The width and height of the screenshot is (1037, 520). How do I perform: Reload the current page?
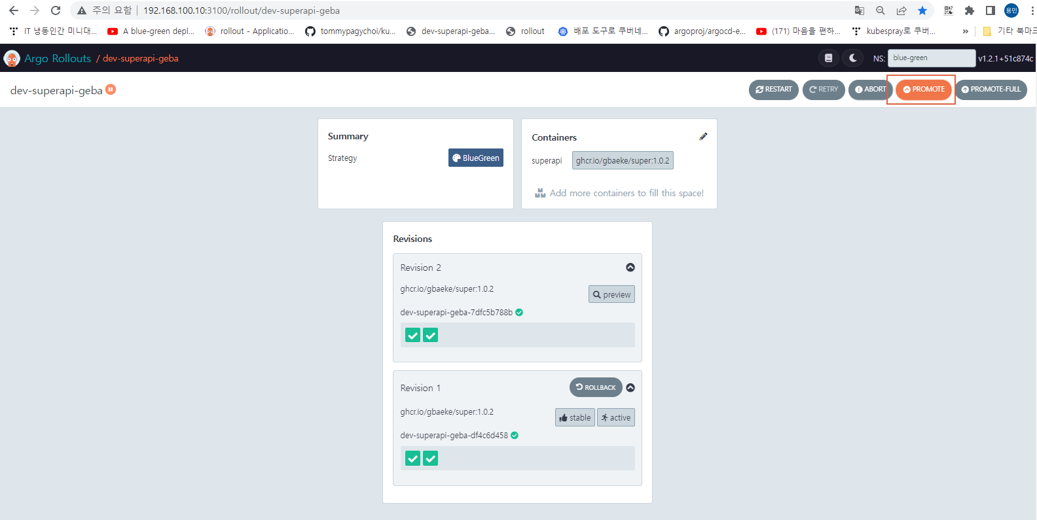[56, 10]
